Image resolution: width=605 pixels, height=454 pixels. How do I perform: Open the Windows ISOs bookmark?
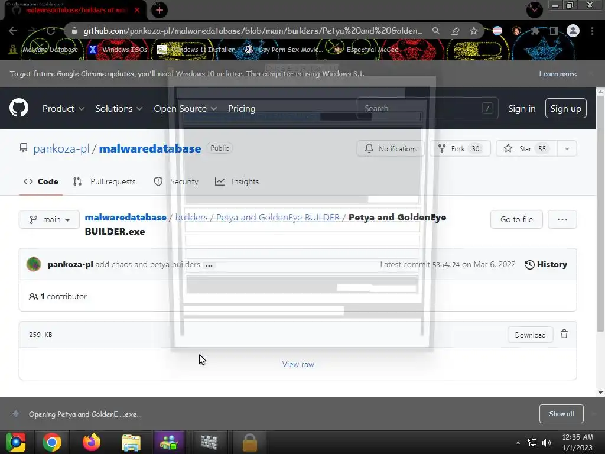pos(118,50)
